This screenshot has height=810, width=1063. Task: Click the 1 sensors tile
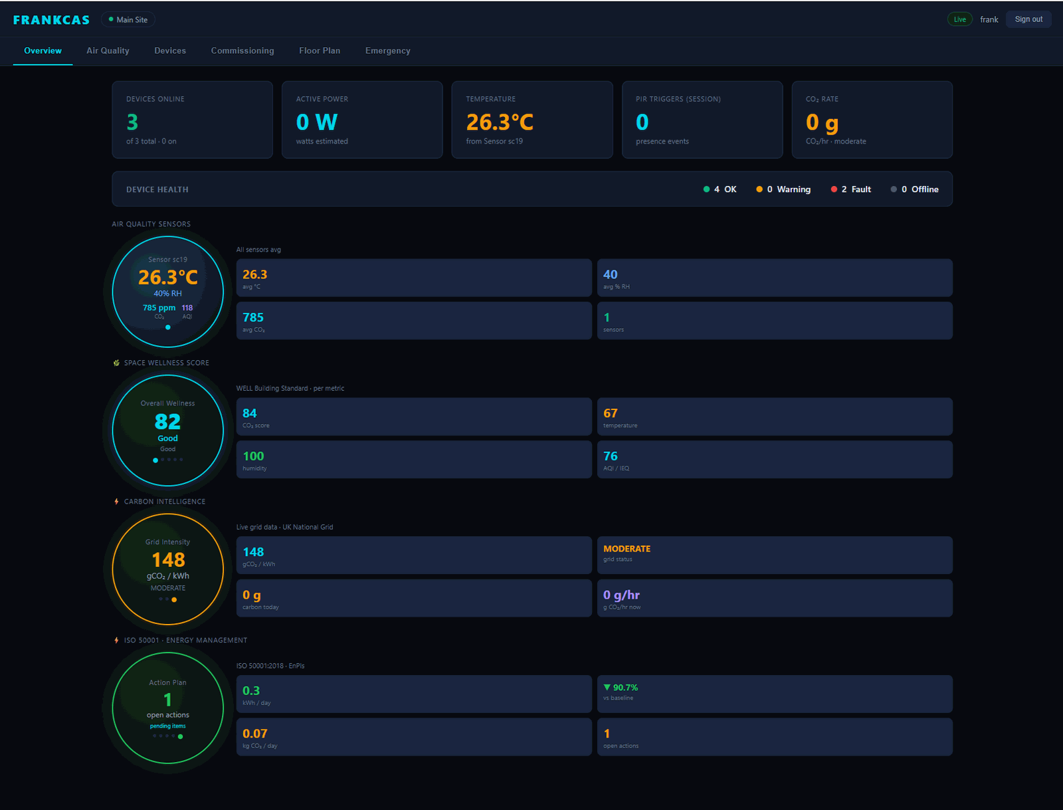(775, 321)
